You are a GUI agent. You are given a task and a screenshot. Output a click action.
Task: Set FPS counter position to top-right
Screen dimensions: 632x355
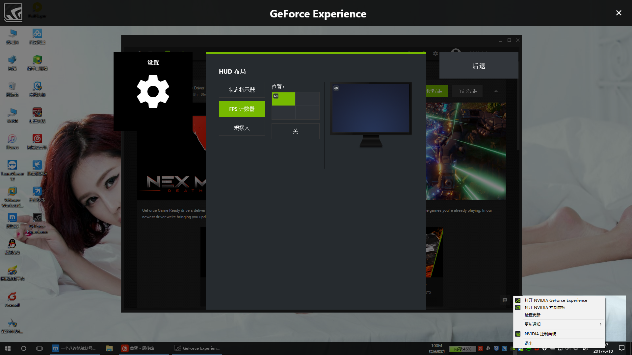coord(307,99)
